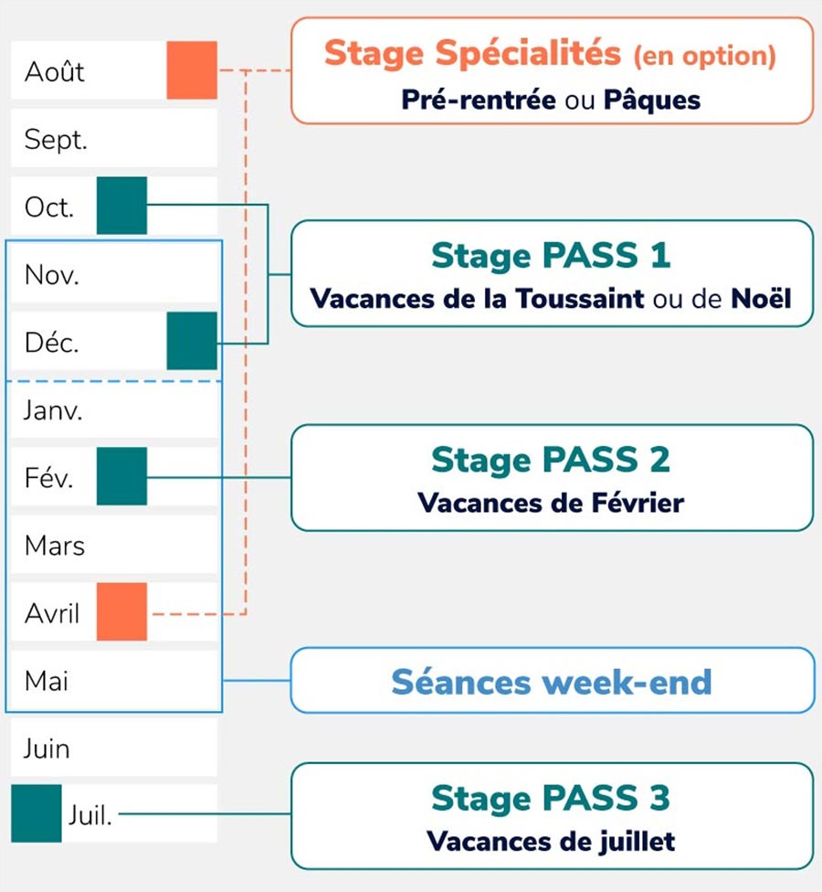Select the Janv. month row
Viewport: 822px width, 892px height.
point(114,409)
